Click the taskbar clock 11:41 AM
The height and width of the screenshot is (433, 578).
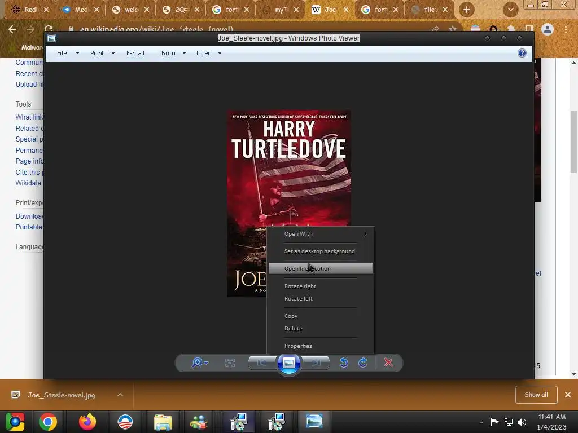[551, 417]
